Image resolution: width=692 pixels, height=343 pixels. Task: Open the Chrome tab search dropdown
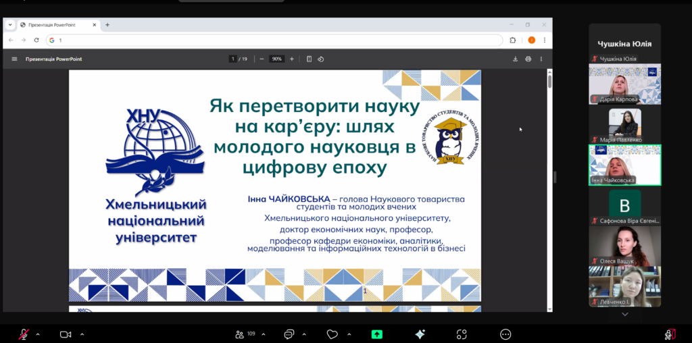point(10,25)
